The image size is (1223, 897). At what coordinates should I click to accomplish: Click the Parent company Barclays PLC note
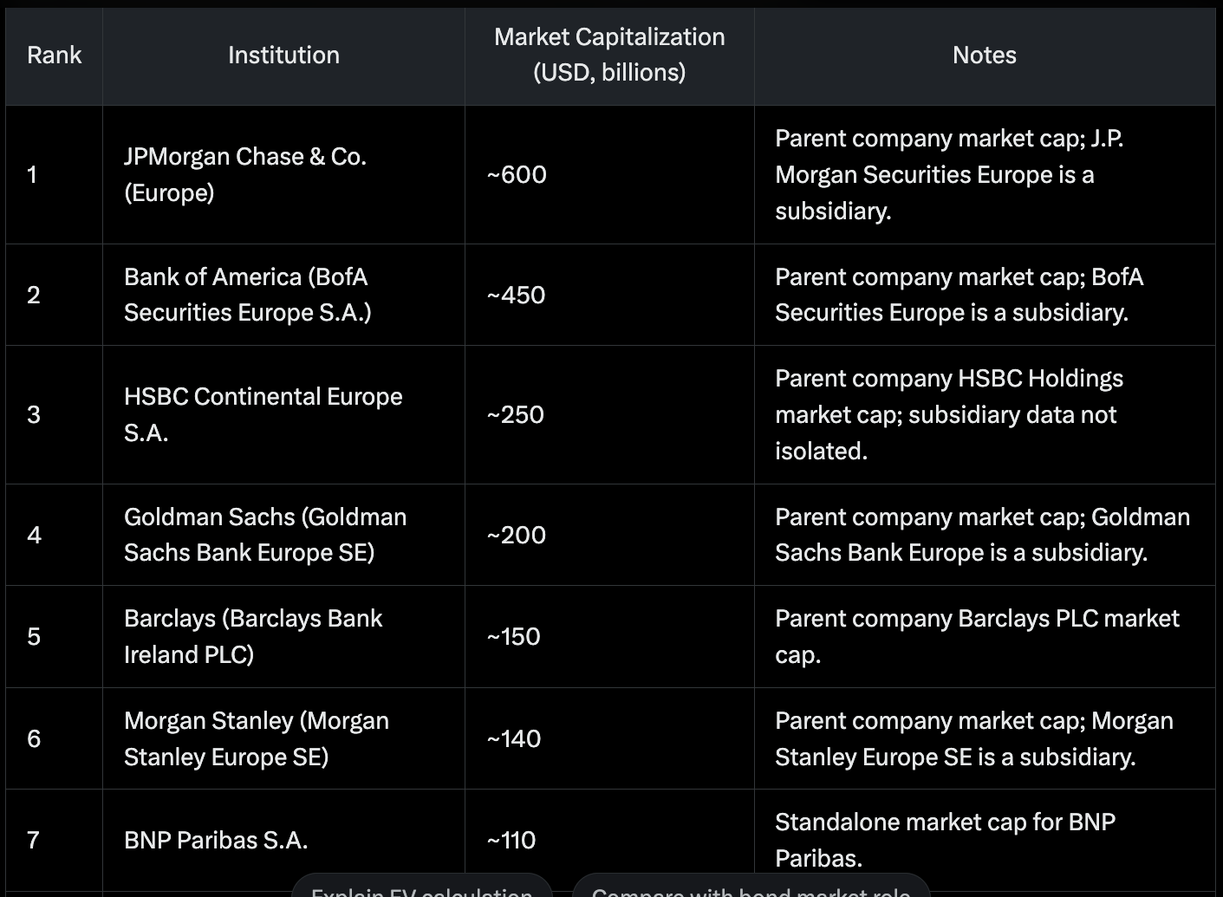[x=977, y=636]
